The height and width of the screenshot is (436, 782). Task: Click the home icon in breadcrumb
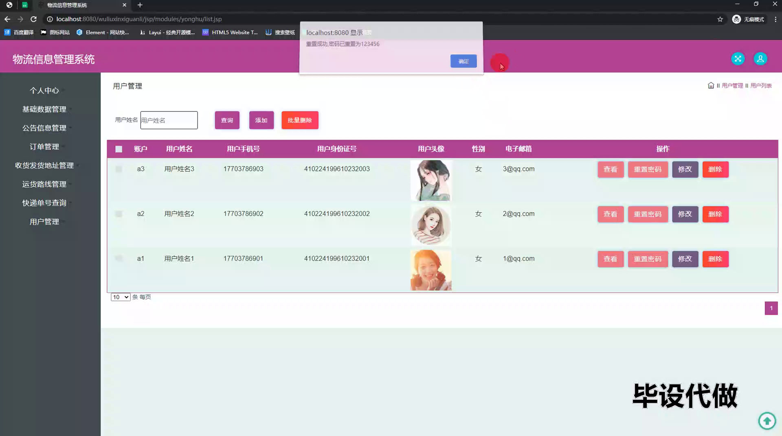click(711, 85)
